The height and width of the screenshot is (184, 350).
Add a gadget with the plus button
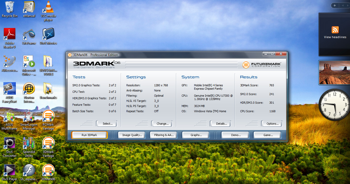coord(335,5)
